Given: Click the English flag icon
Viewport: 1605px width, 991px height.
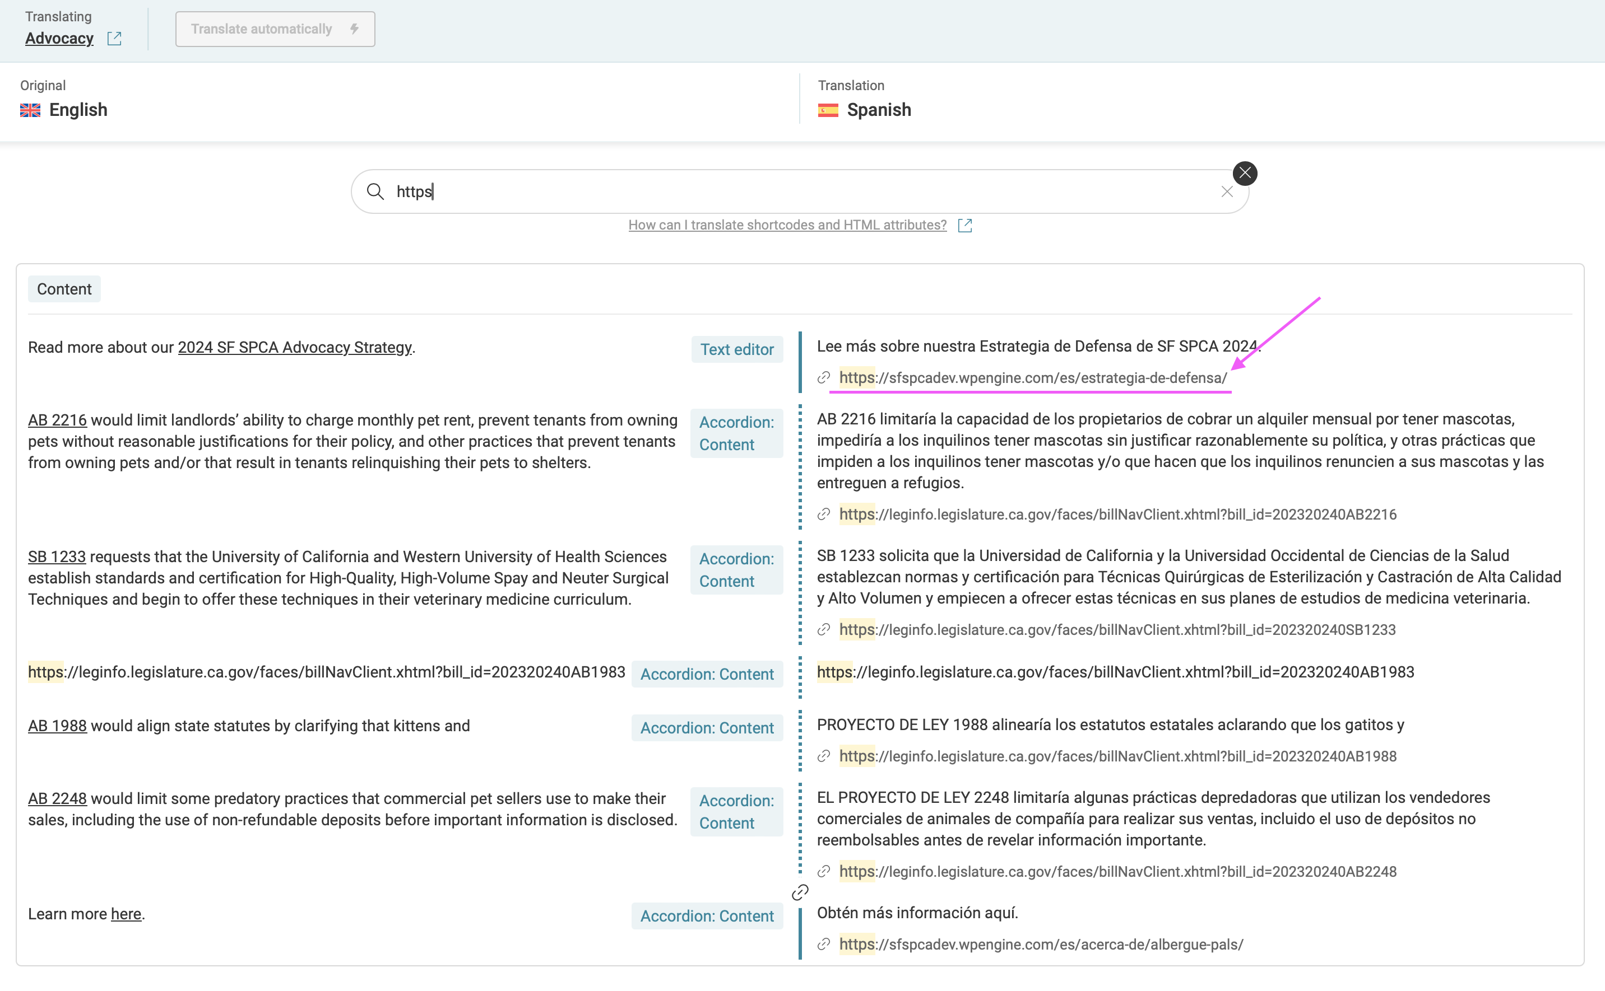Looking at the screenshot, I should [30, 110].
